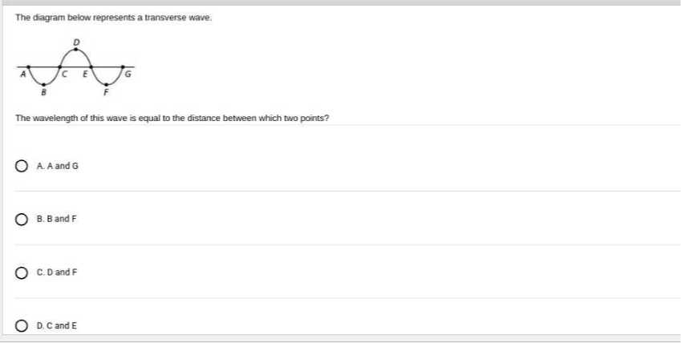Select radio button for C and E
681x343 pixels.
[22, 325]
